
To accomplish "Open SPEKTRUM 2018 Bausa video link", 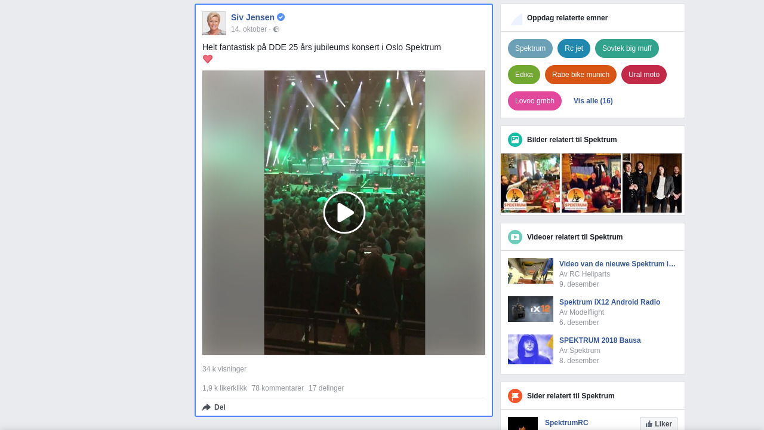I will [x=600, y=340].
